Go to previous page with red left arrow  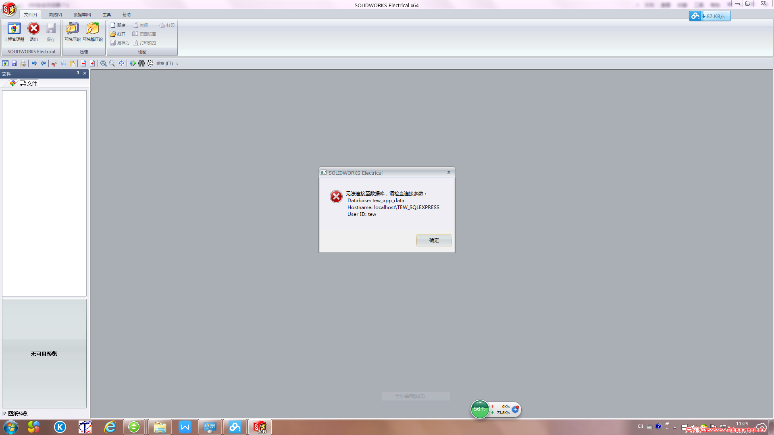pyautogui.click(x=83, y=63)
